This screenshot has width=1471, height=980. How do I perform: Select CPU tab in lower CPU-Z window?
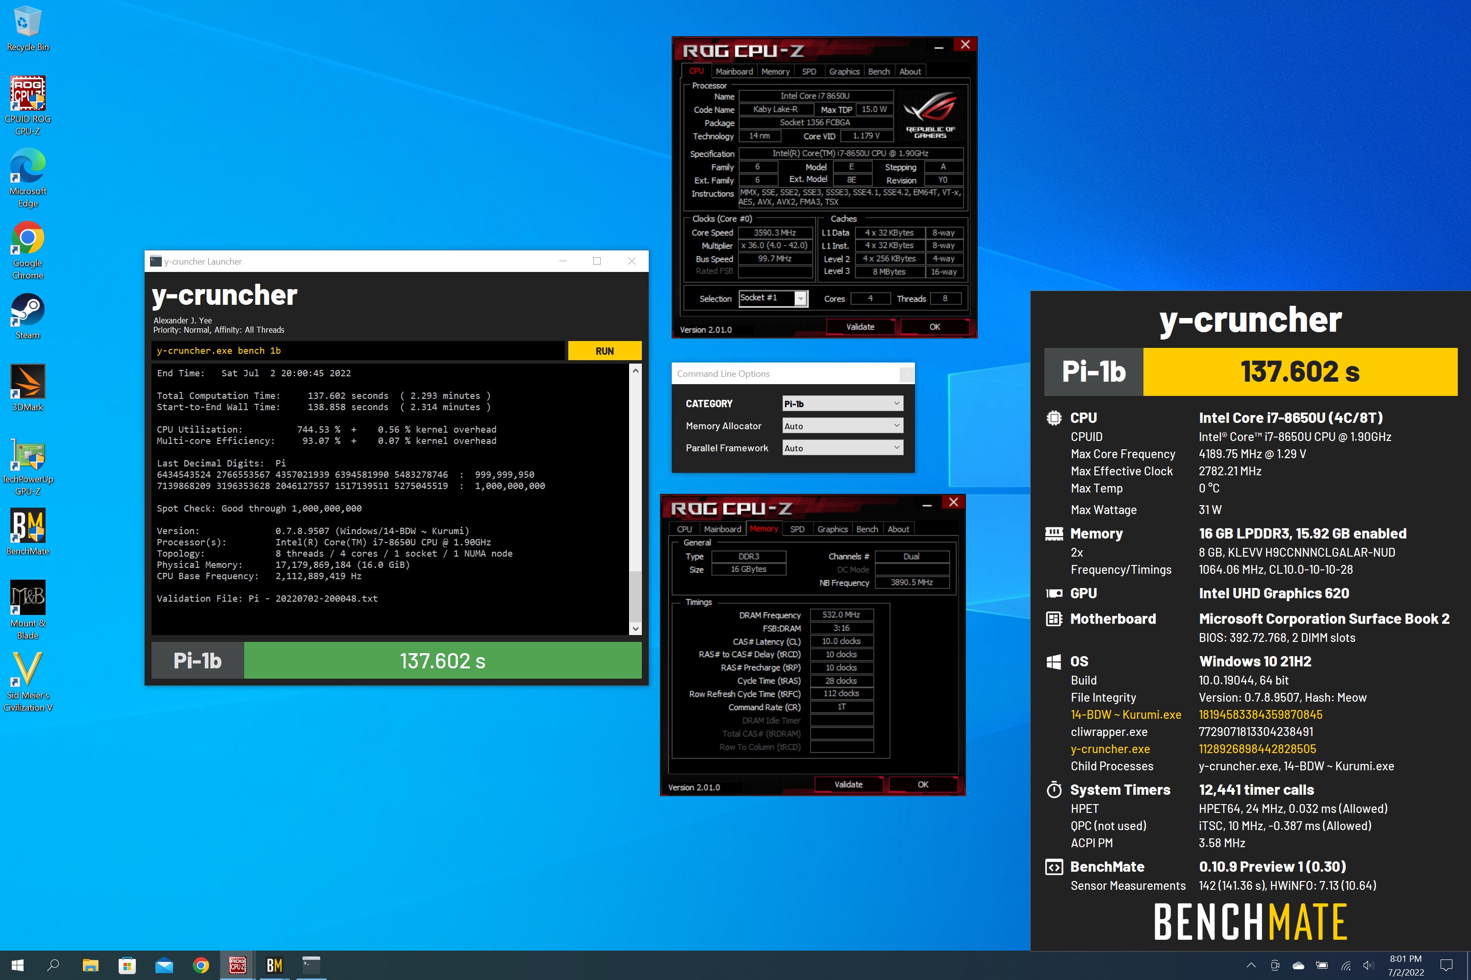tap(684, 529)
